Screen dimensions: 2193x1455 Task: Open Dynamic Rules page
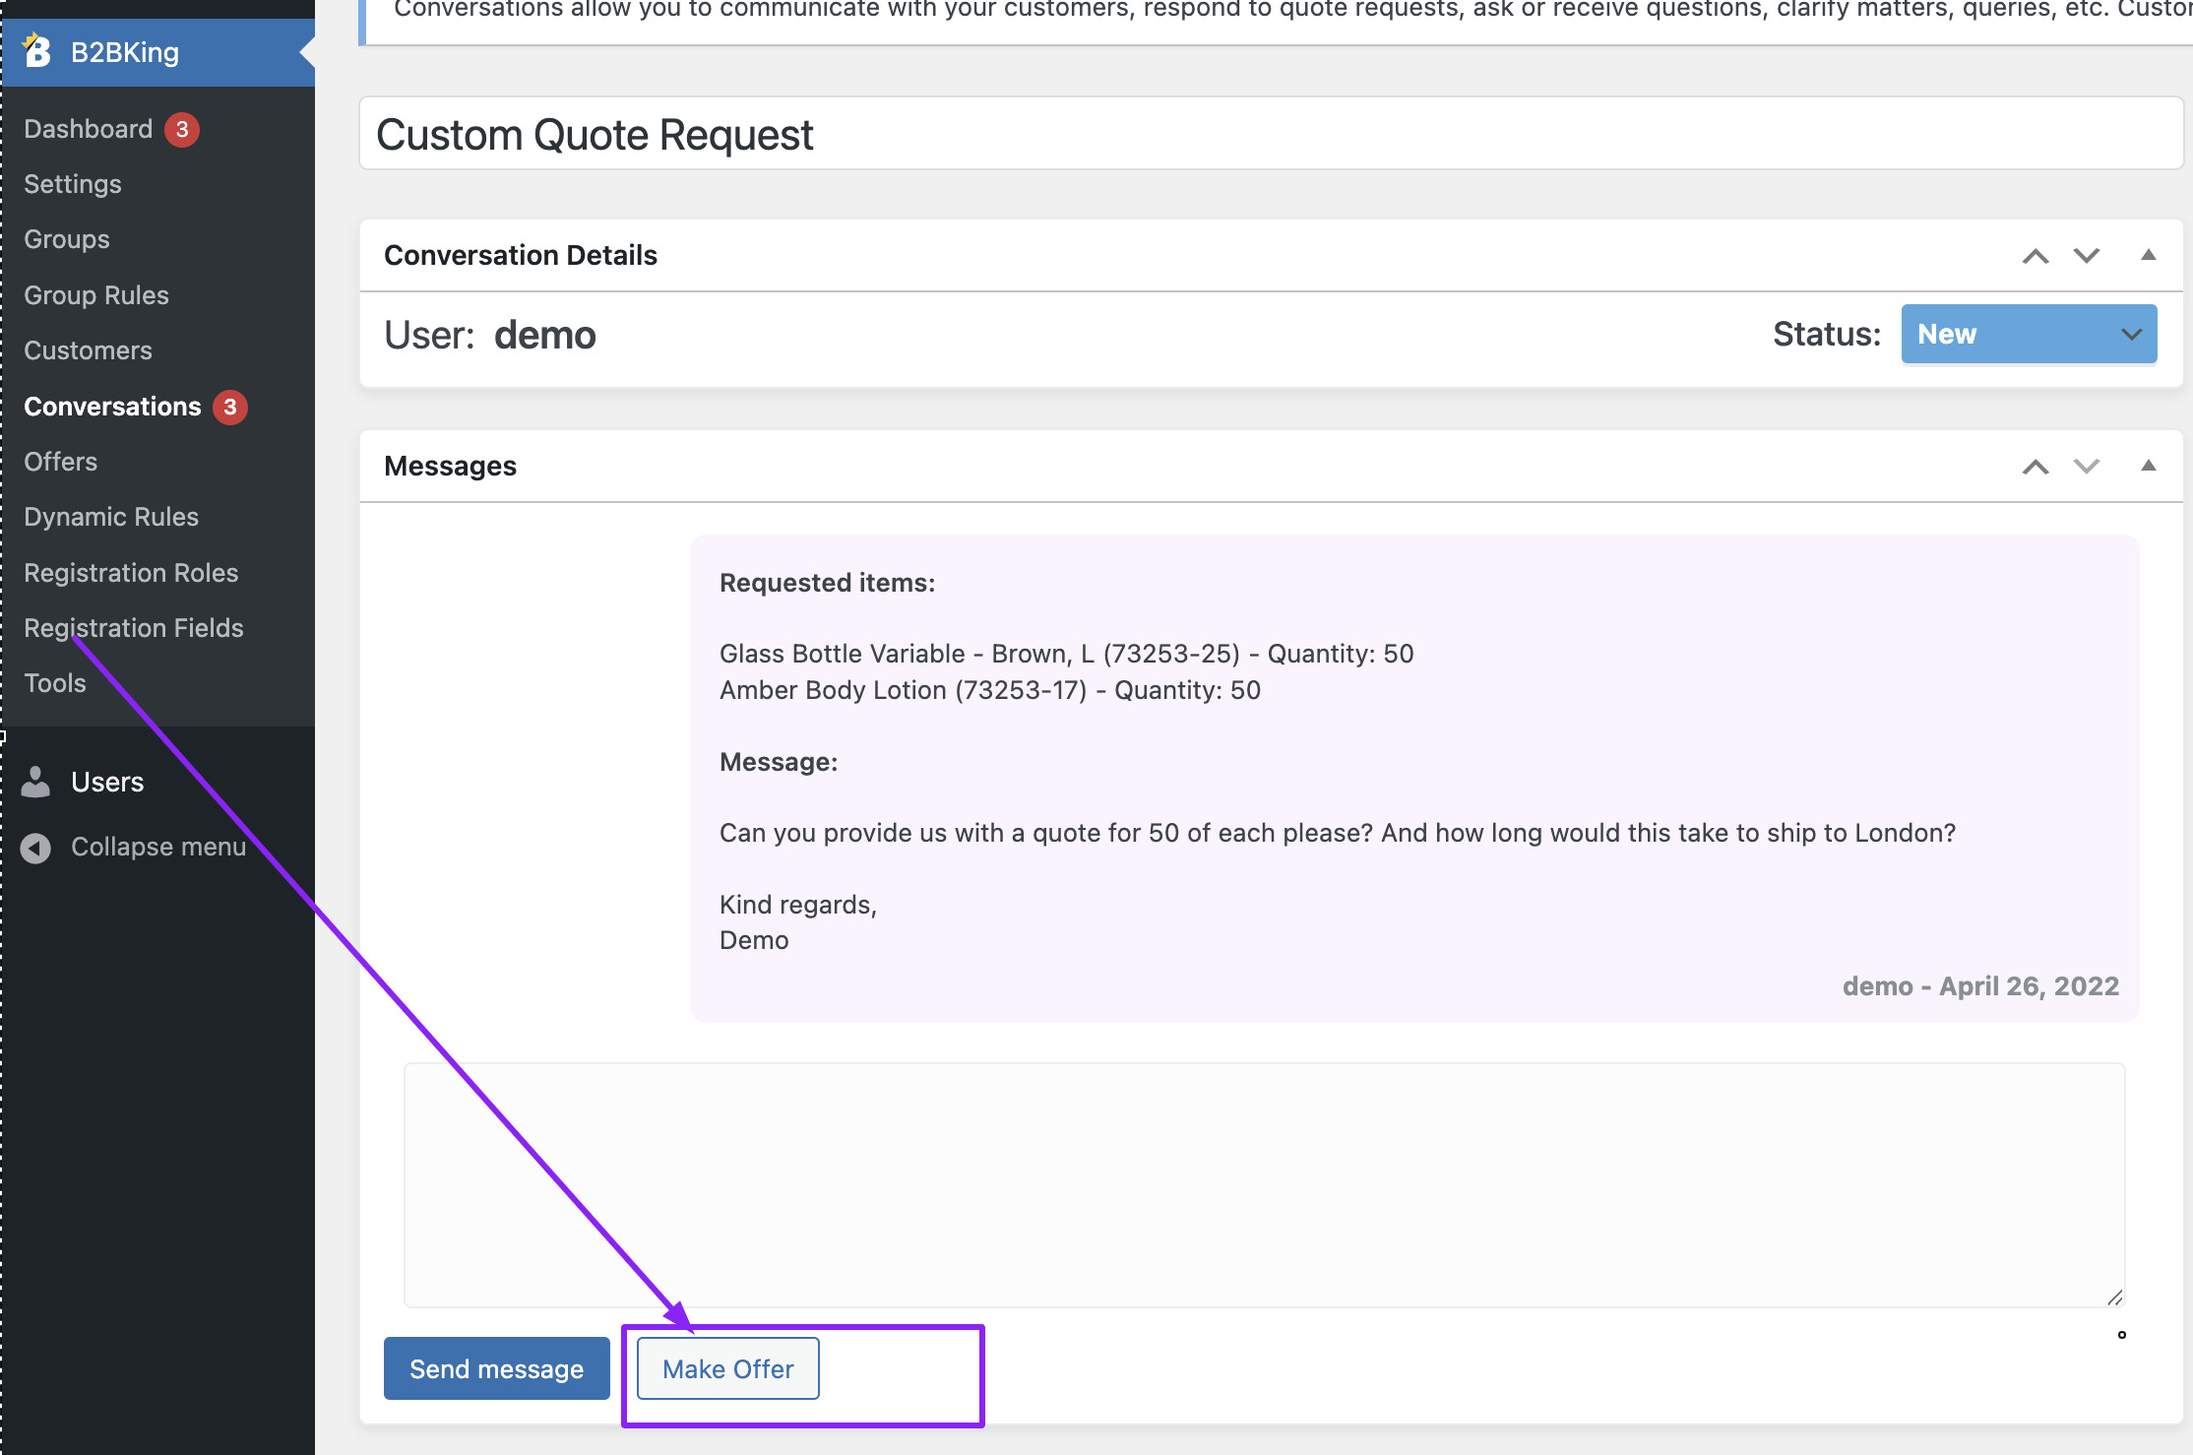pyautogui.click(x=111, y=517)
